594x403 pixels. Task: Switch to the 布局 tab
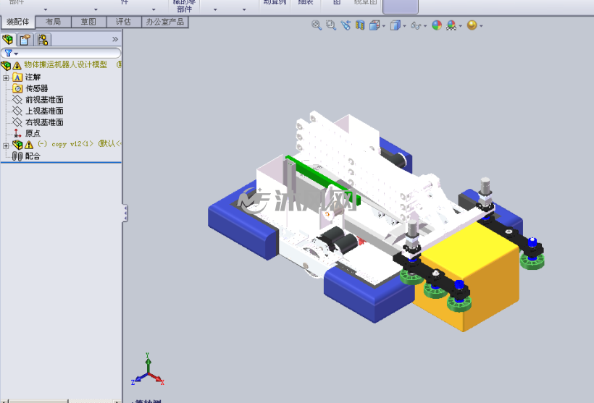(x=53, y=22)
